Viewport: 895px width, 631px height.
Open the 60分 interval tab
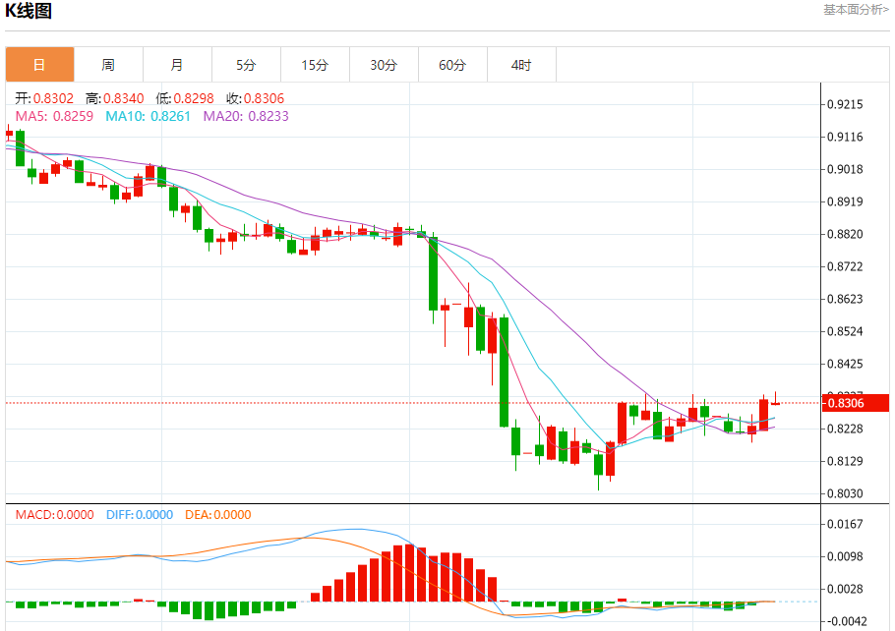coord(452,65)
